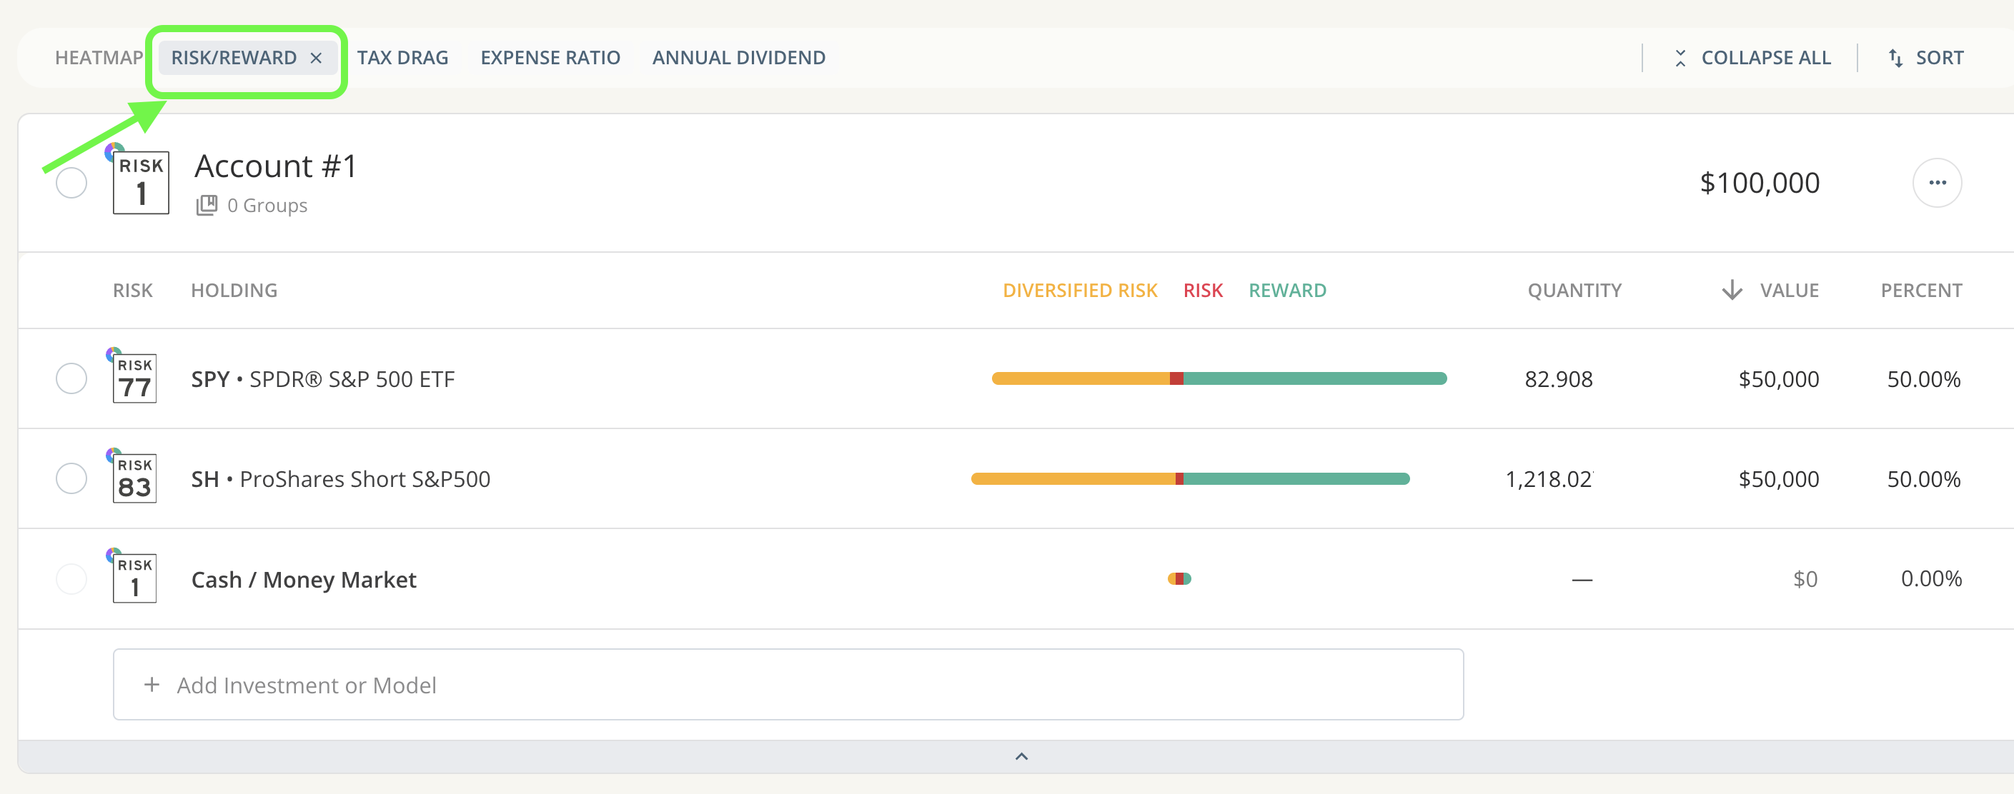Click the Risk 1 badge on Account #1
This screenshot has width=2014, height=794.
[x=142, y=181]
